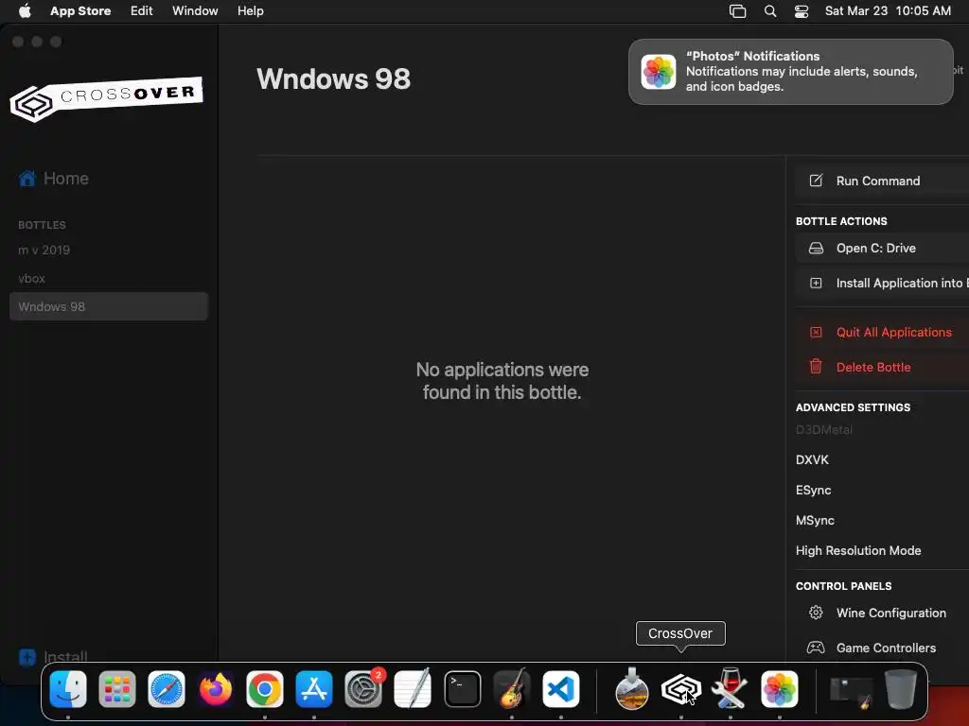The width and height of the screenshot is (969, 726).
Task: Open the Window menu
Action: [195, 11]
